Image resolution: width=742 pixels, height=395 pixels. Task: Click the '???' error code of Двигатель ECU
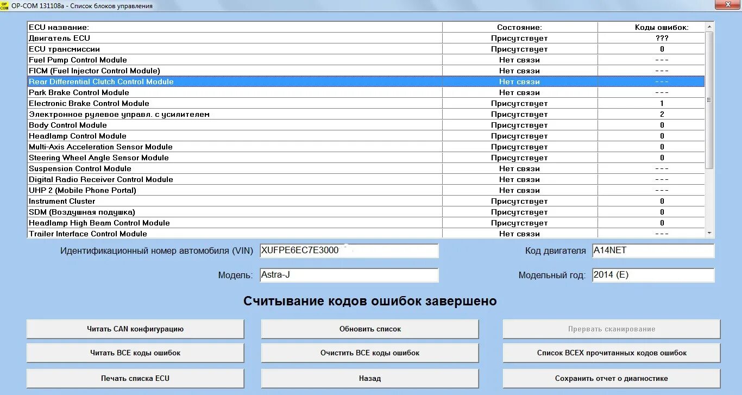pos(662,38)
